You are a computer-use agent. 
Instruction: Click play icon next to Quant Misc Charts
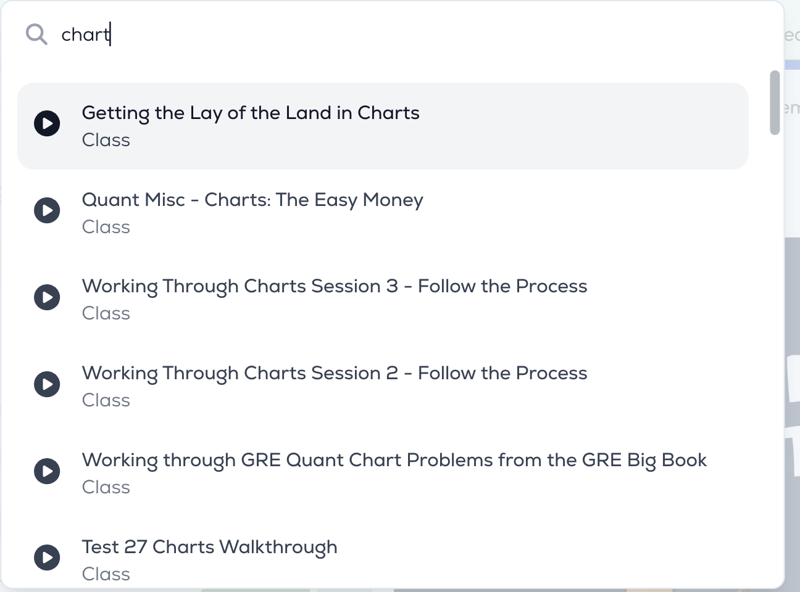pos(47,210)
